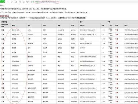The height and width of the screenshot is (104, 138).
Task: Download the file for GT-I9195H
Action: pyautogui.click(x=116, y=93)
